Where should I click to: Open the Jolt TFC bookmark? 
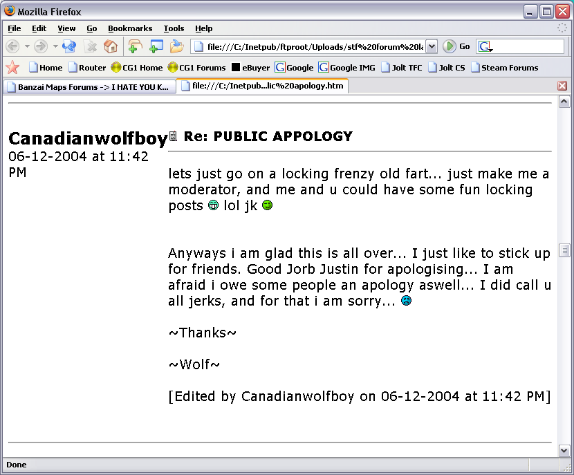point(402,67)
